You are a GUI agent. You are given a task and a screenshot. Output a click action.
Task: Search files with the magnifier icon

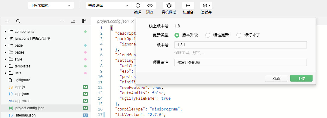(18, 21)
